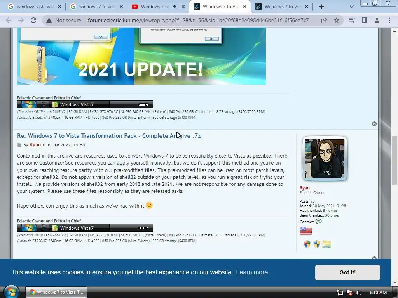Bookmark this page with the star
Image resolution: width=398 pixels, height=298 pixels.
click(337, 20)
